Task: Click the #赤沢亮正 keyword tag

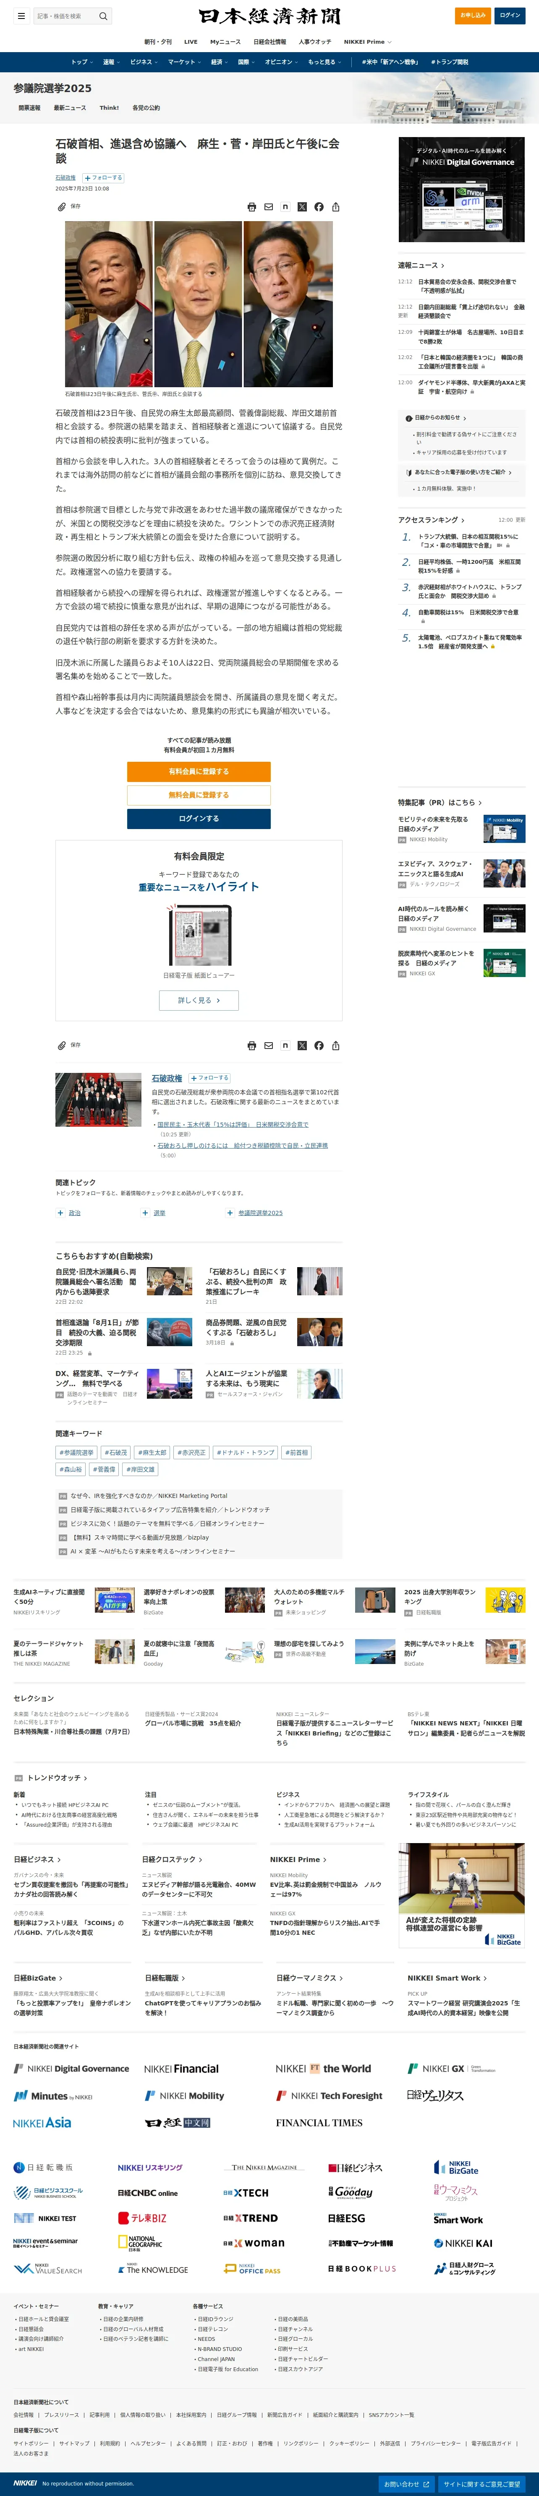Action: pyautogui.click(x=191, y=1453)
